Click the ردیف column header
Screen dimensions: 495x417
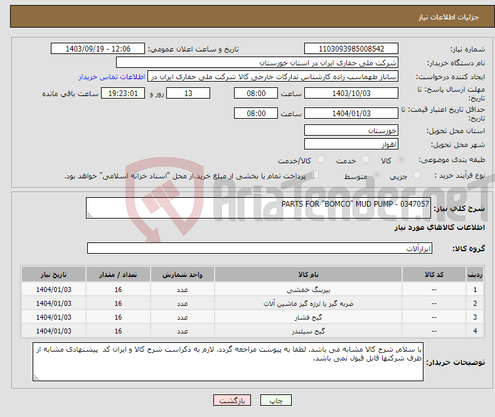click(x=475, y=274)
